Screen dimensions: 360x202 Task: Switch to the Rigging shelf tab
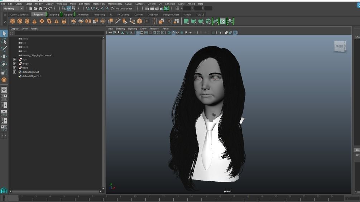point(68,14)
